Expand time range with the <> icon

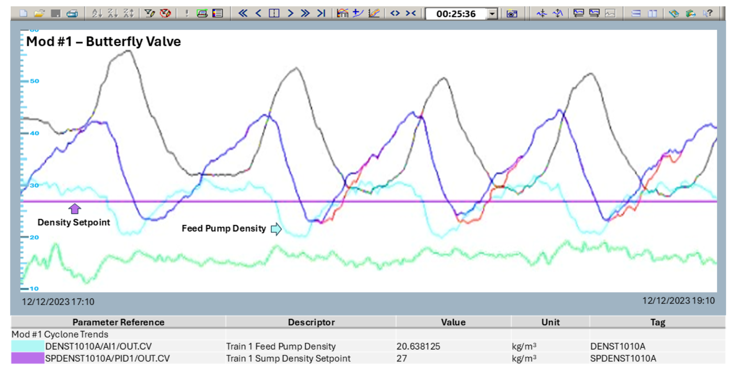pyautogui.click(x=395, y=13)
